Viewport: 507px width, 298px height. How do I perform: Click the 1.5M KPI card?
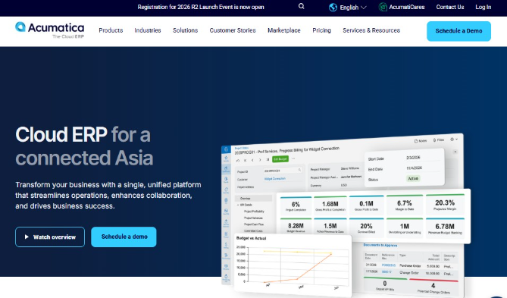tap(330, 227)
